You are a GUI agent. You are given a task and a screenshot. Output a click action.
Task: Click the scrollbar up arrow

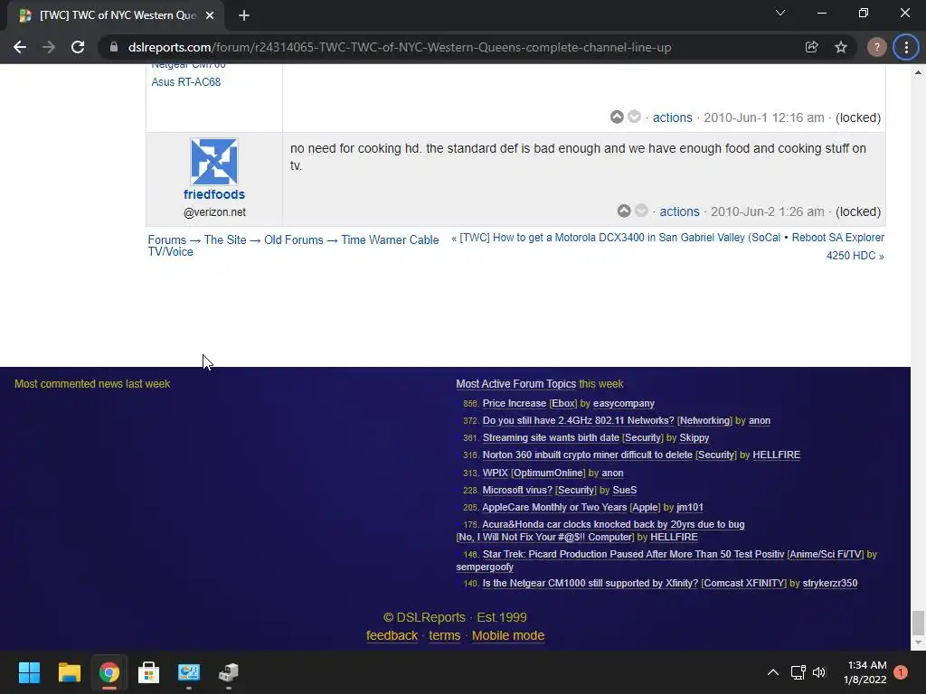pyautogui.click(x=918, y=72)
